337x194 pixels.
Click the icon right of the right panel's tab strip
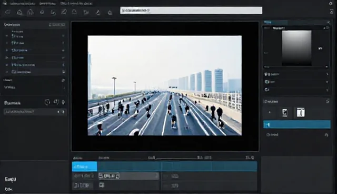click(x=329, y=22)
